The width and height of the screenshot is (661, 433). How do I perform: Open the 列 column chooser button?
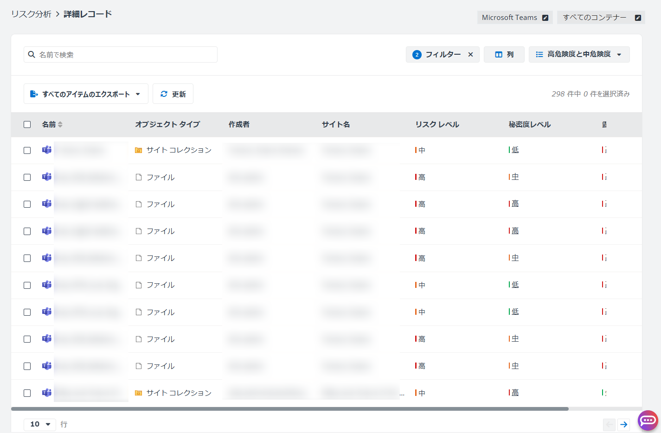pyautogui.click(x=504, y=54)
